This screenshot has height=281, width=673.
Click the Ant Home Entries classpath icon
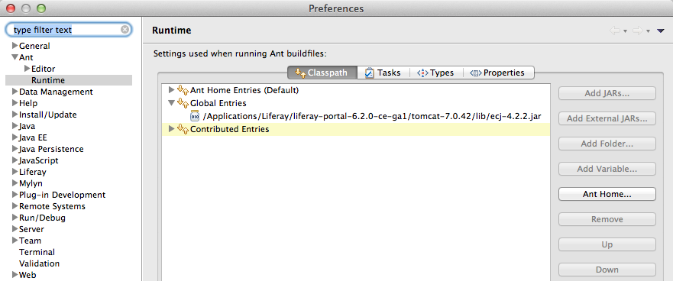[183, 91]
